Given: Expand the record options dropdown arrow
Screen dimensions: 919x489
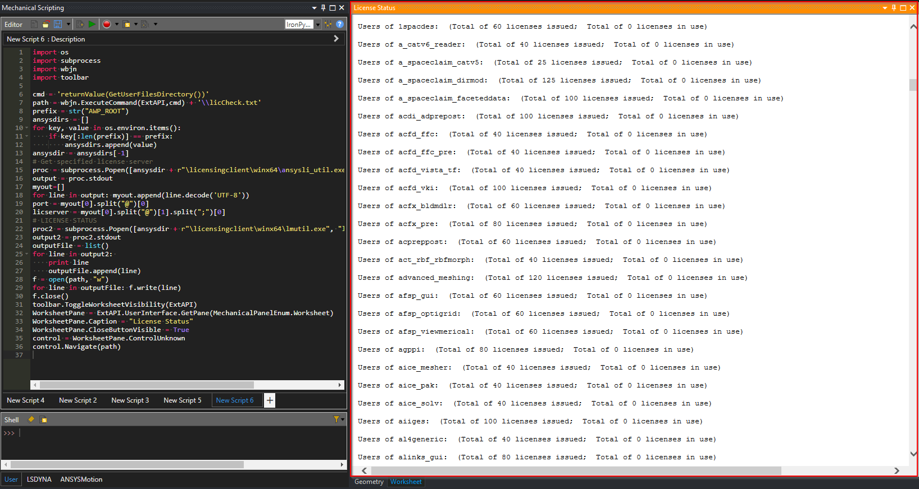Looking at the screenshot, I should click(x=117, y=24).
